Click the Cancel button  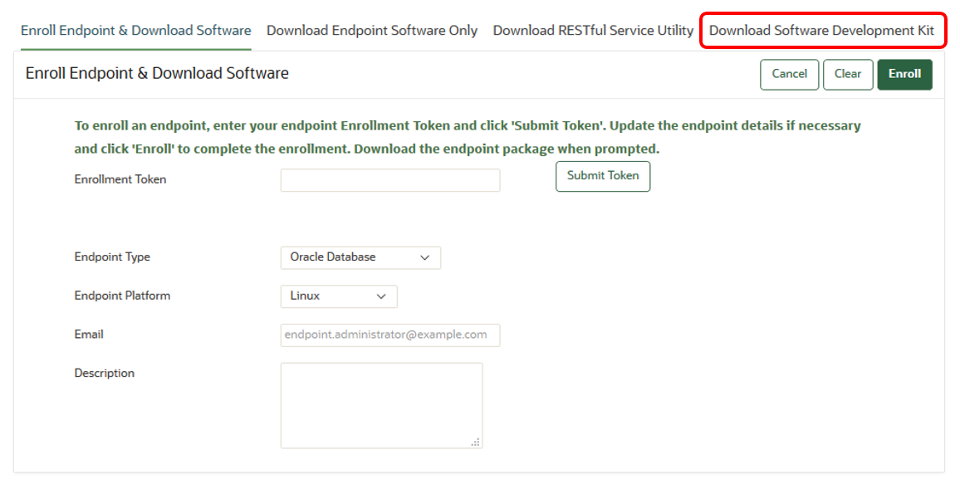pos(789,74)
